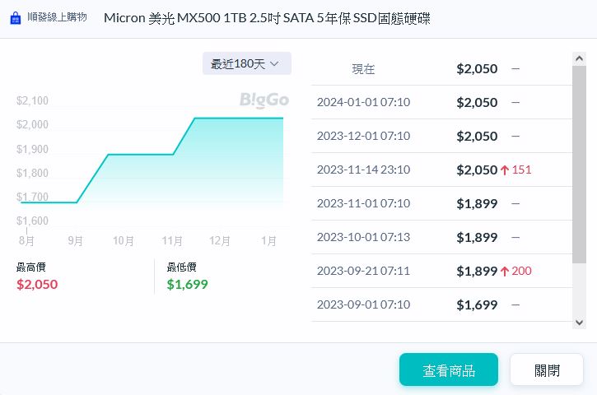Click red up arrow beside 200
The width and height of the screenshot is (597, 395).
(x=505, y=271)
